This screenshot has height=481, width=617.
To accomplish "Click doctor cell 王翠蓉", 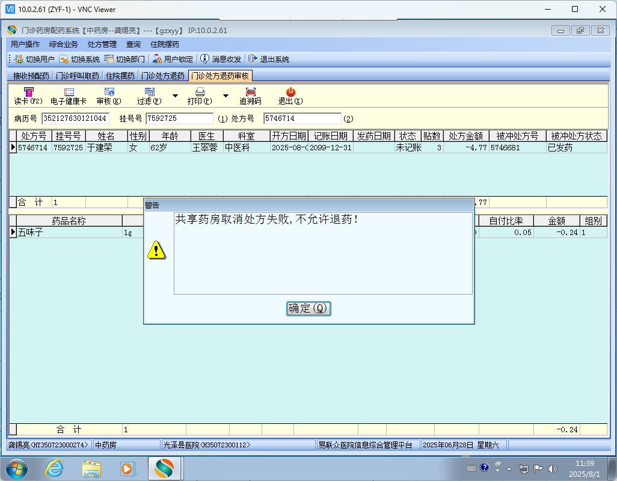I will [x=207, y=147].
